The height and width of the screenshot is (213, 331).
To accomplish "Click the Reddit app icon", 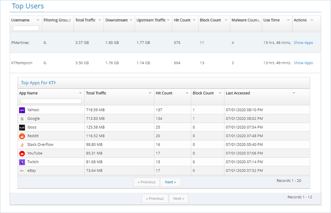I will [22, 136].
